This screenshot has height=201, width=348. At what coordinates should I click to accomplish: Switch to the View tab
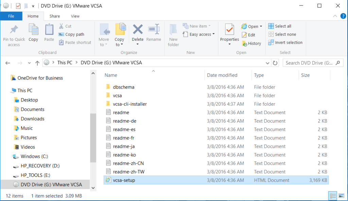point(75,16)
